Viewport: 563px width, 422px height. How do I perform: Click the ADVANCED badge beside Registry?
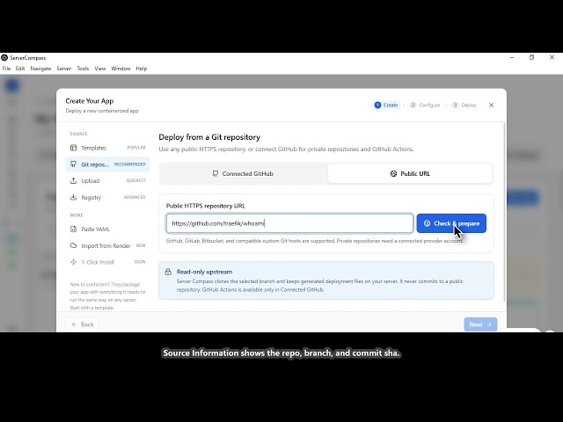coord(135,197)
